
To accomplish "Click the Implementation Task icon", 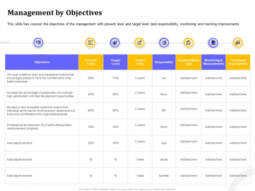I will (x=189, y=43).
